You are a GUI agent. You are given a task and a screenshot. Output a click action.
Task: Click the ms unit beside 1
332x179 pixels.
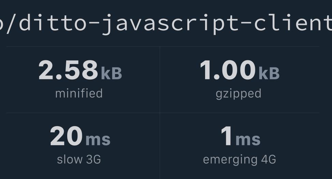[x=248, y=140]
